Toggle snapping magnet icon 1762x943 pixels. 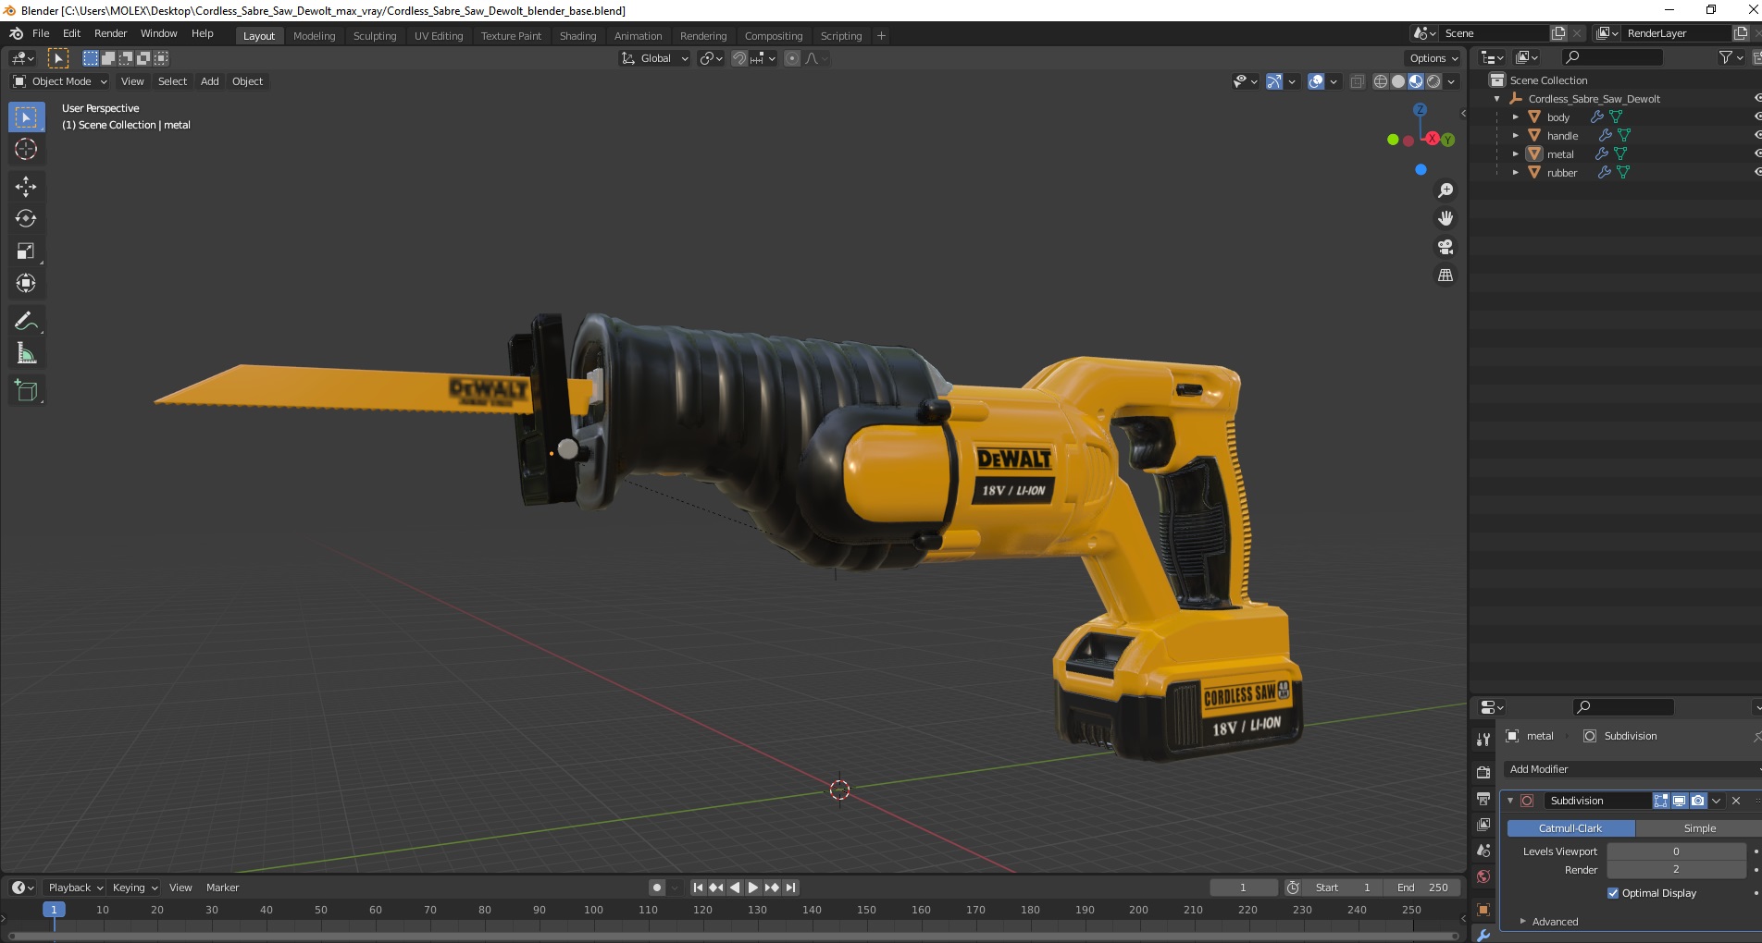click(739, 58)
